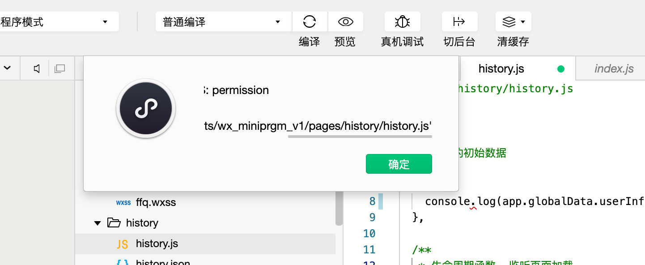Open the 程序模式 mode dropdown
The height and width of the screenshot is (265, 645).
[59, 21]
